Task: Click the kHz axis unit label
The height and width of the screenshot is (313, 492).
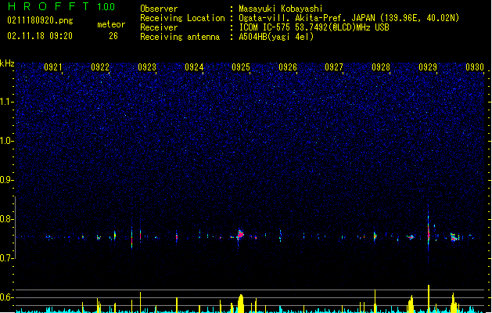Action: (x=7, y=63)
